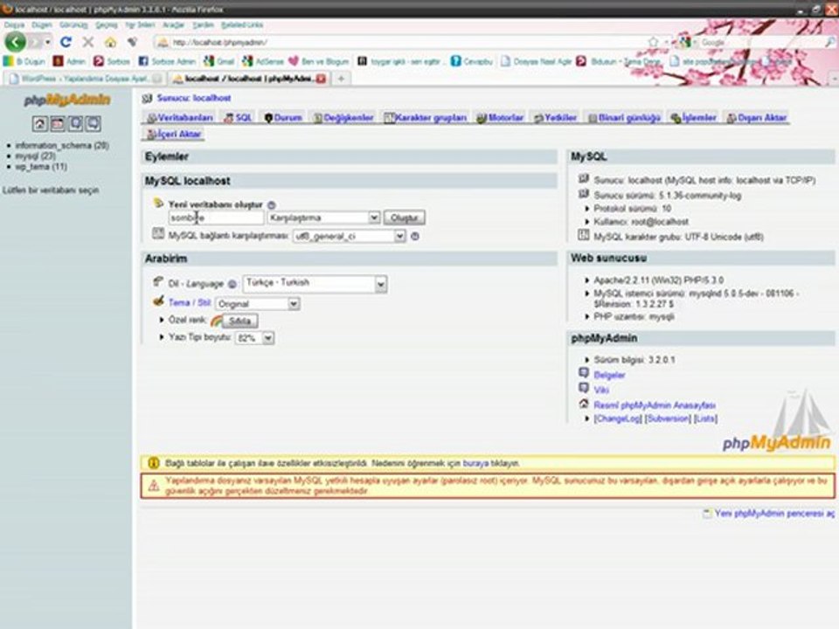The image size is (839, 629).
Task: Open the Subversion link
Action: (668, 418)
